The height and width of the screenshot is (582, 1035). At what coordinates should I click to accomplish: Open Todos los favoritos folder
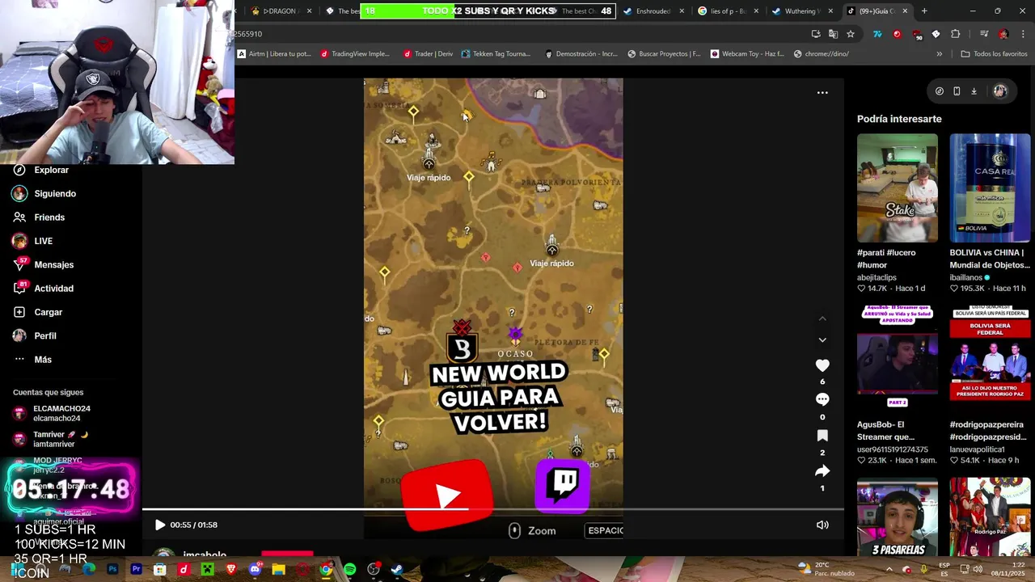pyautogui.click(x=994, y=54)
